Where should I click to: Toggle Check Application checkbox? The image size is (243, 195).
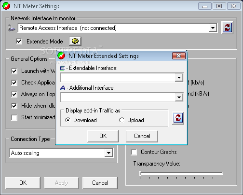[14, 83]
